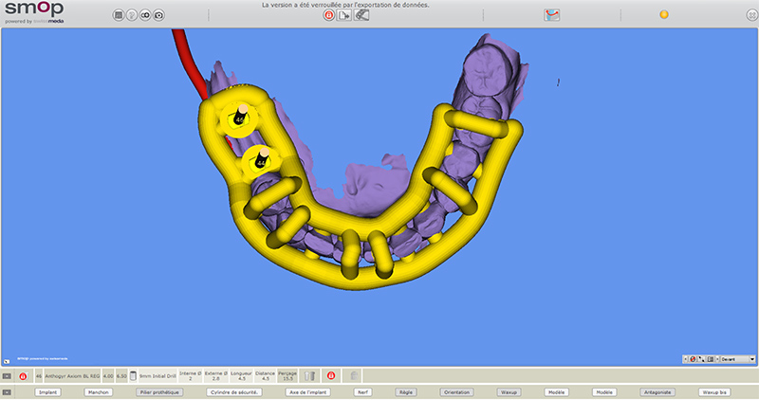
Task: Click the red lock icon in top toolbar
Action: 329,15
